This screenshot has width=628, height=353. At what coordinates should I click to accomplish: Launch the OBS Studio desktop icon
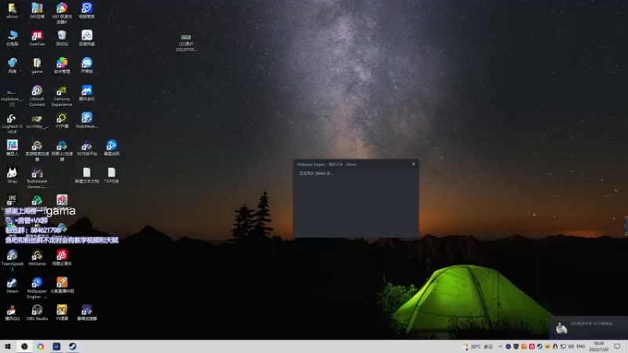(37, 313)
